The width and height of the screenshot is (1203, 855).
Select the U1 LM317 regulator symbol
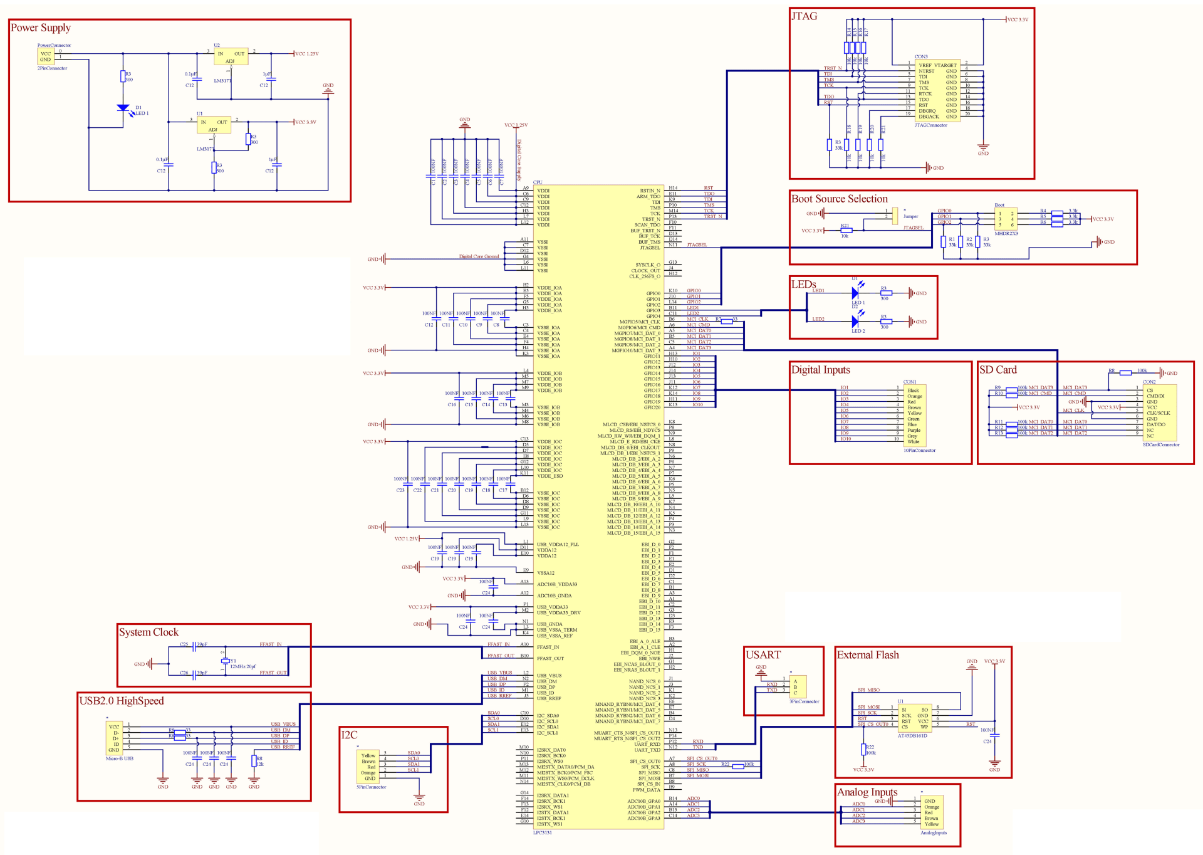(214, 125)
